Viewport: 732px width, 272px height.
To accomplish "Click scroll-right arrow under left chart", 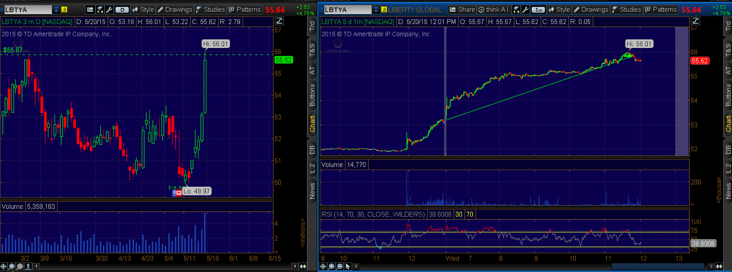I will pyautogui.click(x=295, y=266).
